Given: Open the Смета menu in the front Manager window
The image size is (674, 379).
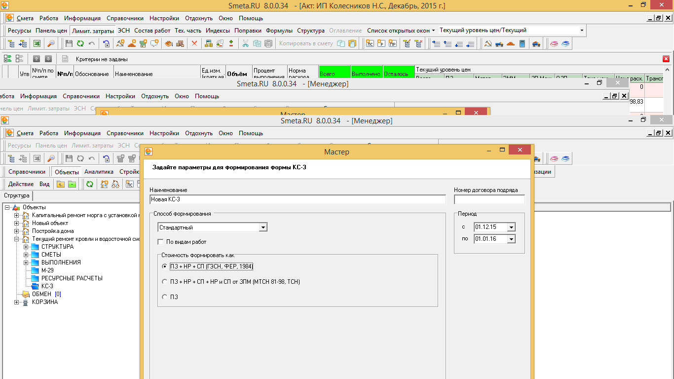Looking at the screenshot, I should [x=25, y=133].
